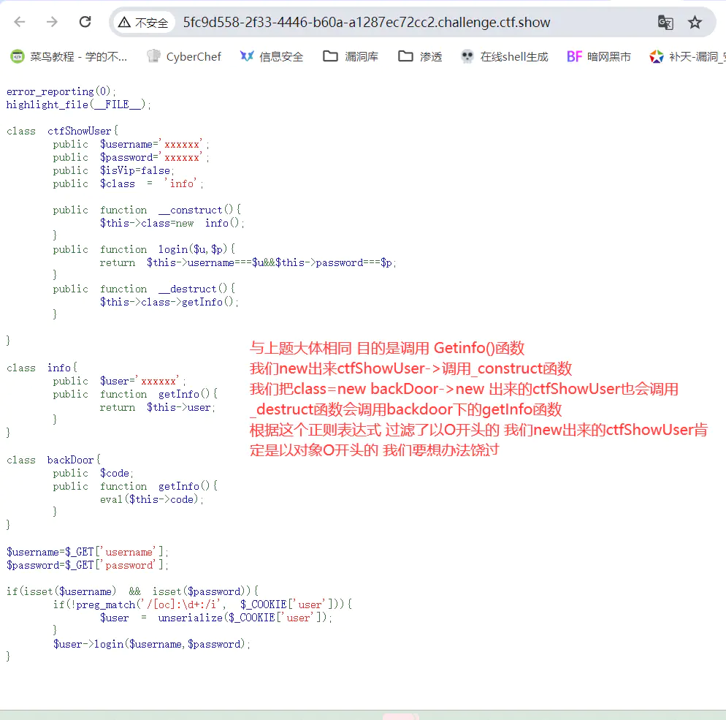Go forward to the next page

tap(53, 22)
